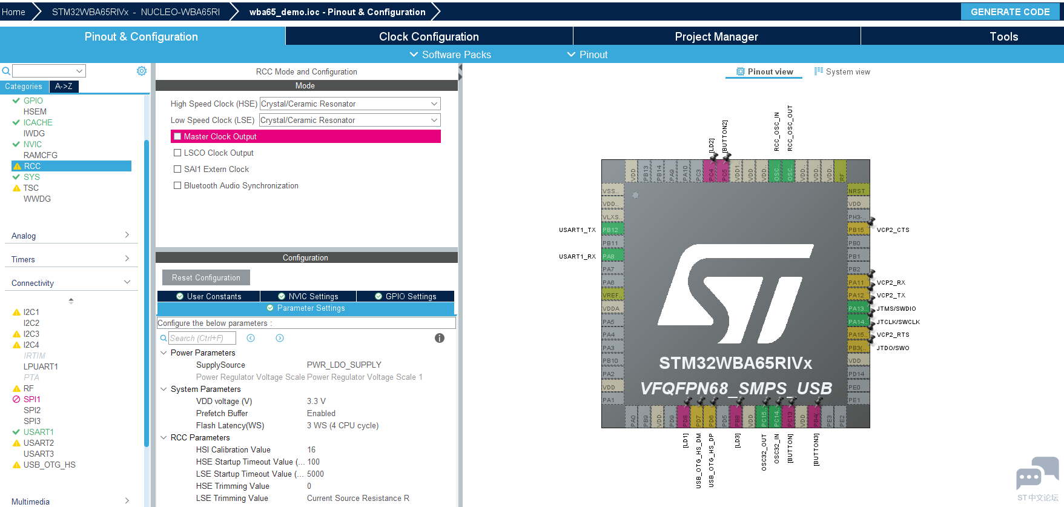Enable Master Clock Output checkbox
The image size is (1064, 507).
pyautogui.click(x=177, y=136)
